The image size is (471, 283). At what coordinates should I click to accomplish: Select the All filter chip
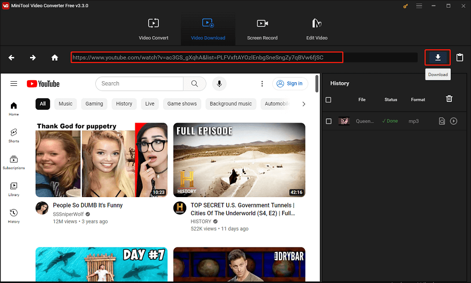tap(42, 104)
